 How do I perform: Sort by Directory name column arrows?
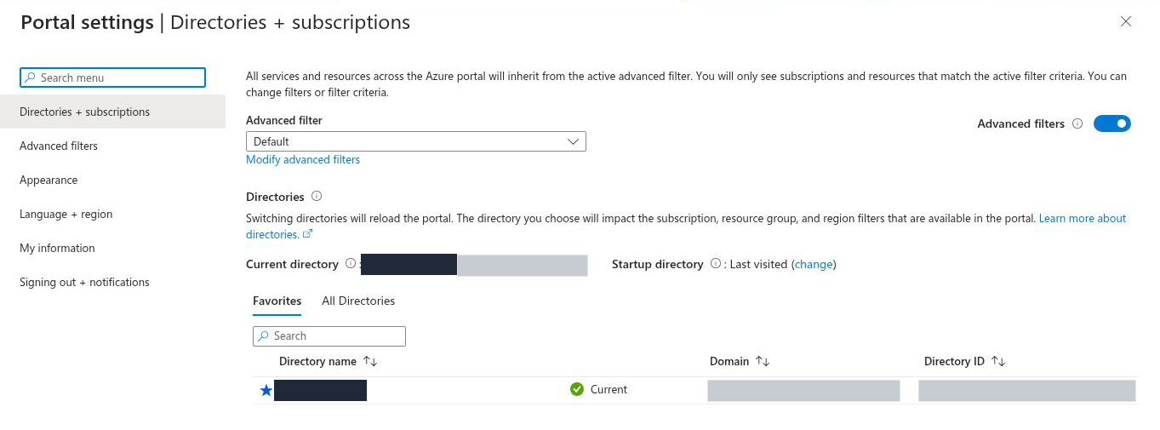click(x=370, y=361)
